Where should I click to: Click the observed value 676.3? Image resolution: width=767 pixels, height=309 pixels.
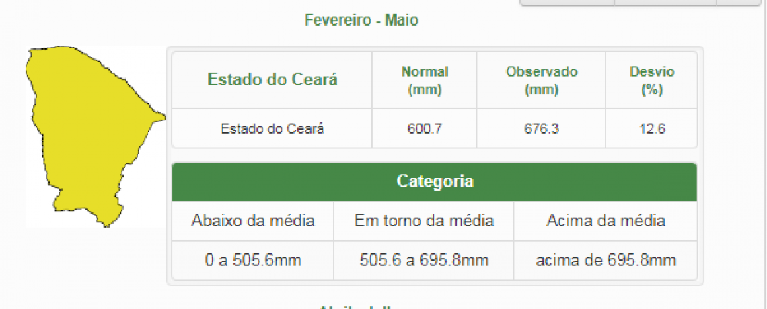pyautogui.click(x=542, y=128)
